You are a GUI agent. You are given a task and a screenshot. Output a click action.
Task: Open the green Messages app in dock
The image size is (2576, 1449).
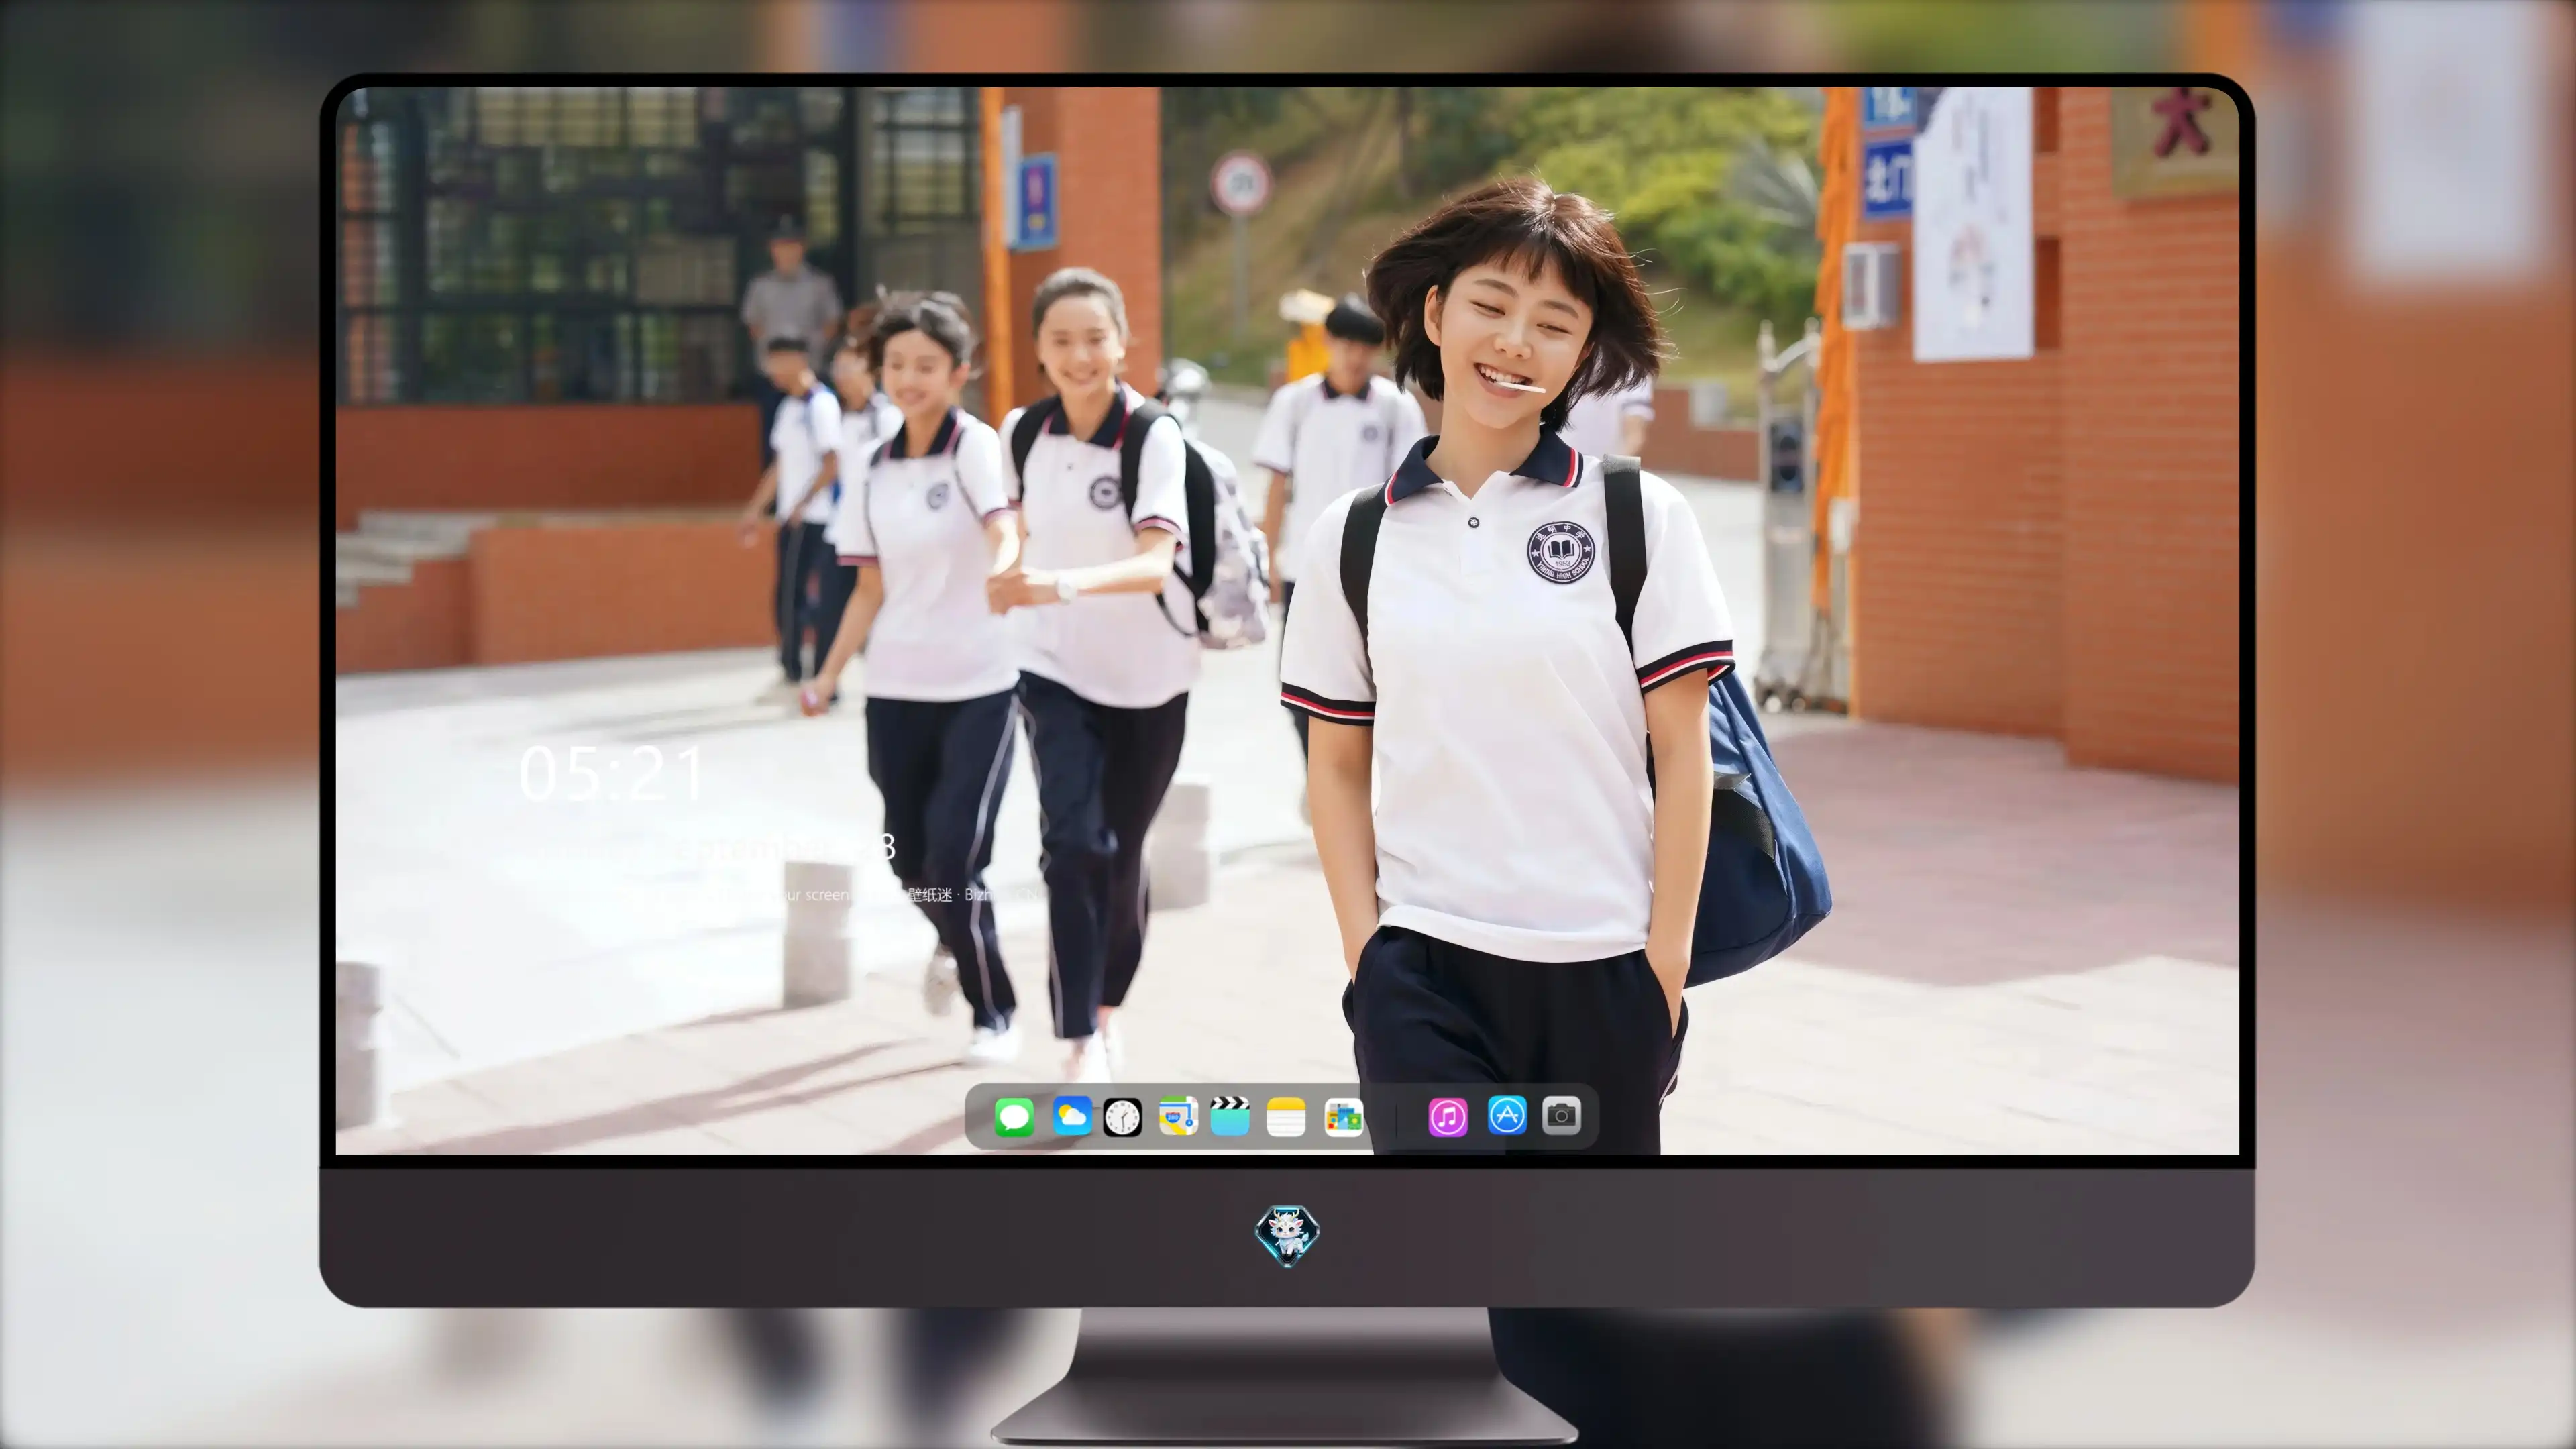[x=1014, y=1117]
